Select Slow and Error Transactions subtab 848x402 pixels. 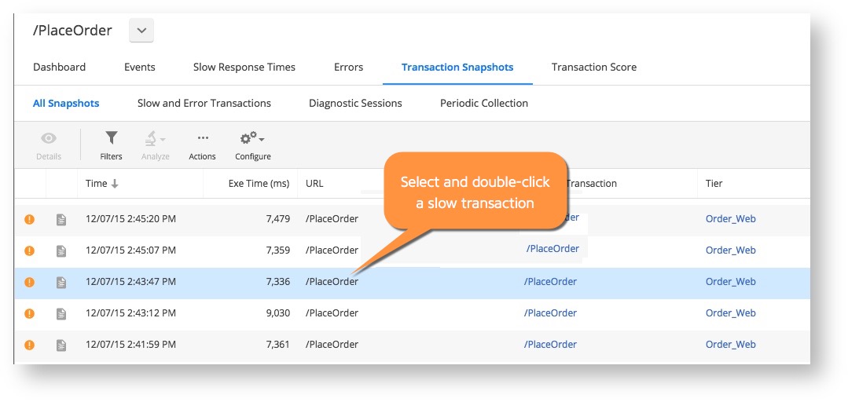pyautogui.click(x=204, y=103)
